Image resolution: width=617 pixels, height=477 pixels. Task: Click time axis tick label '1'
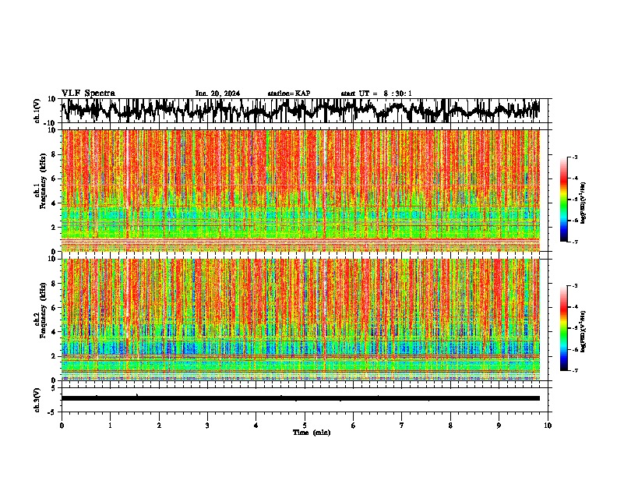[x=110, y=426]
